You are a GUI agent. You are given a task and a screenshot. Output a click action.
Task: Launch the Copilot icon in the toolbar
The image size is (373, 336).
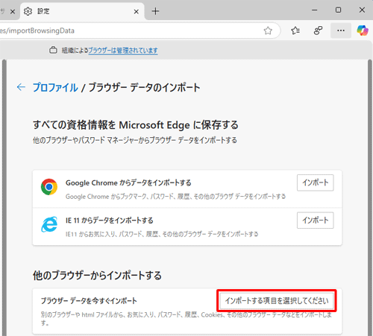click(363, 31)
